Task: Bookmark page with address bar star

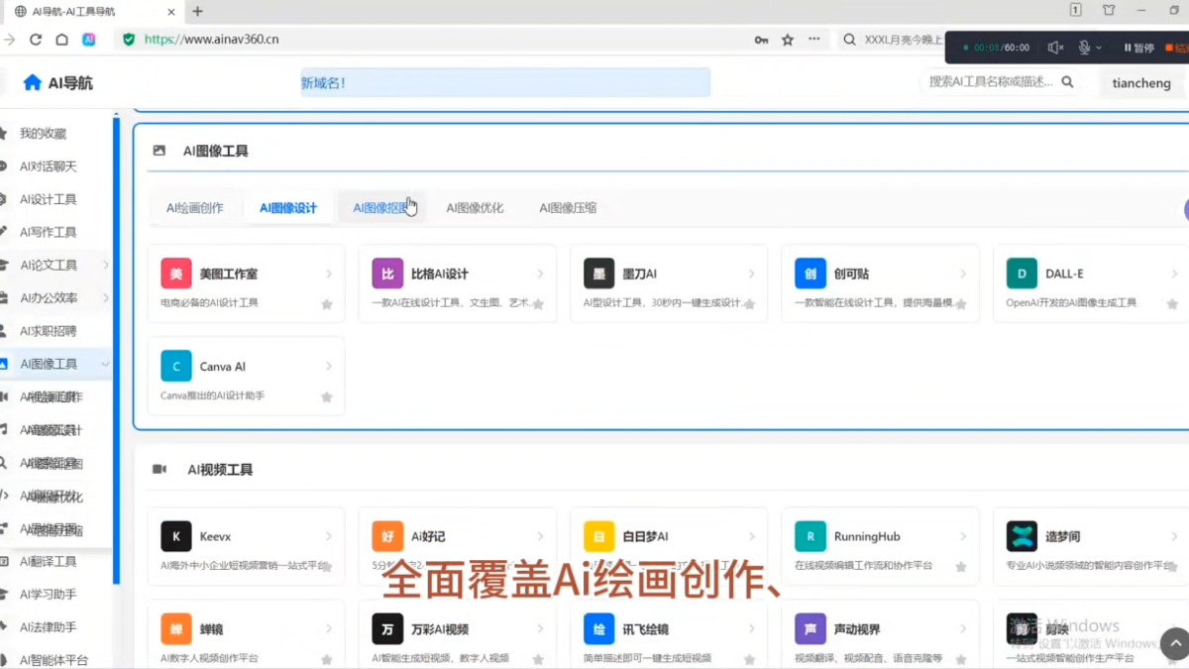Action: (x=788, y=40)
